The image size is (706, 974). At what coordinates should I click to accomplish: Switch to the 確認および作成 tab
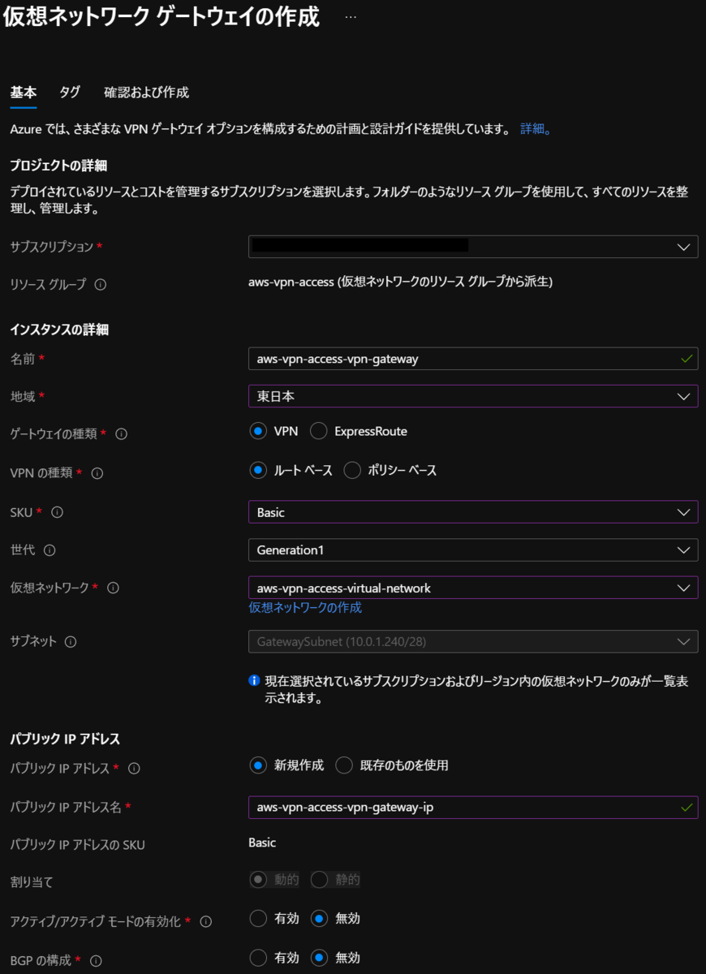(146, 93)
